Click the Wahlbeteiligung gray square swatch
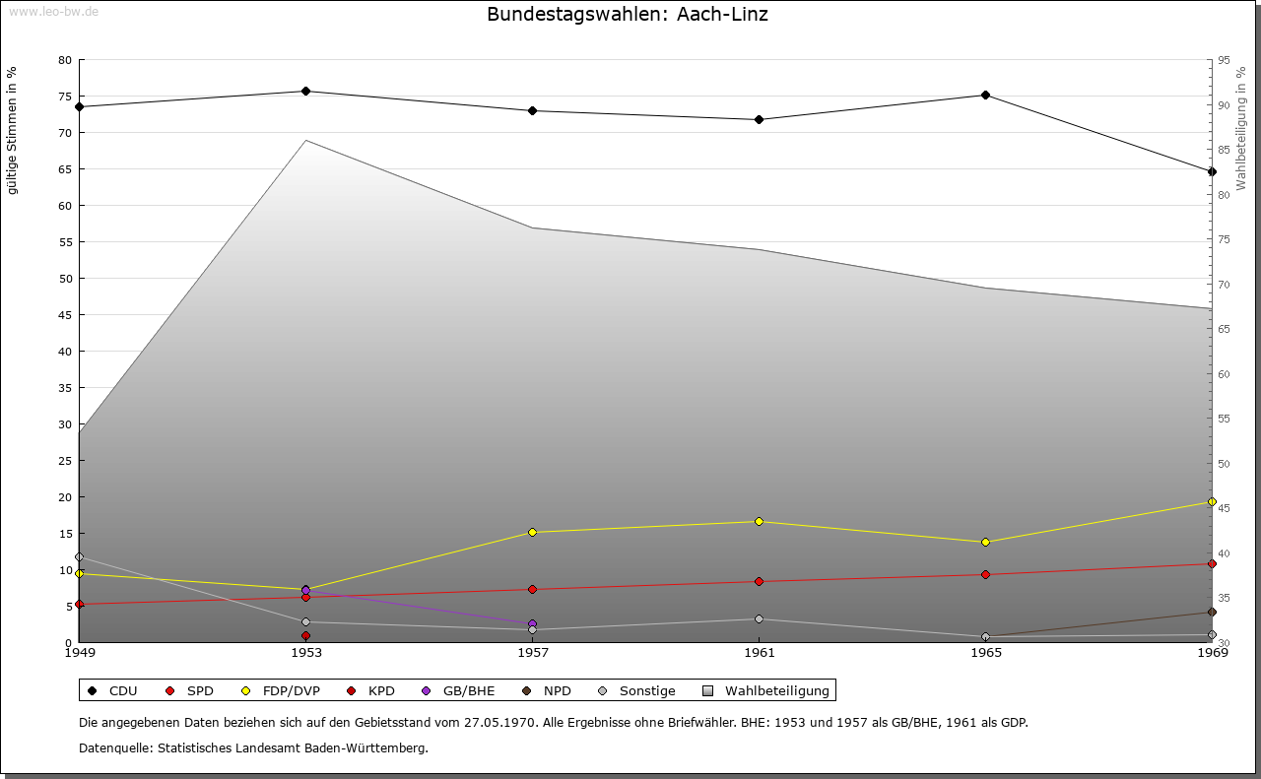The image size is (1261, 779). click(708, 691)
